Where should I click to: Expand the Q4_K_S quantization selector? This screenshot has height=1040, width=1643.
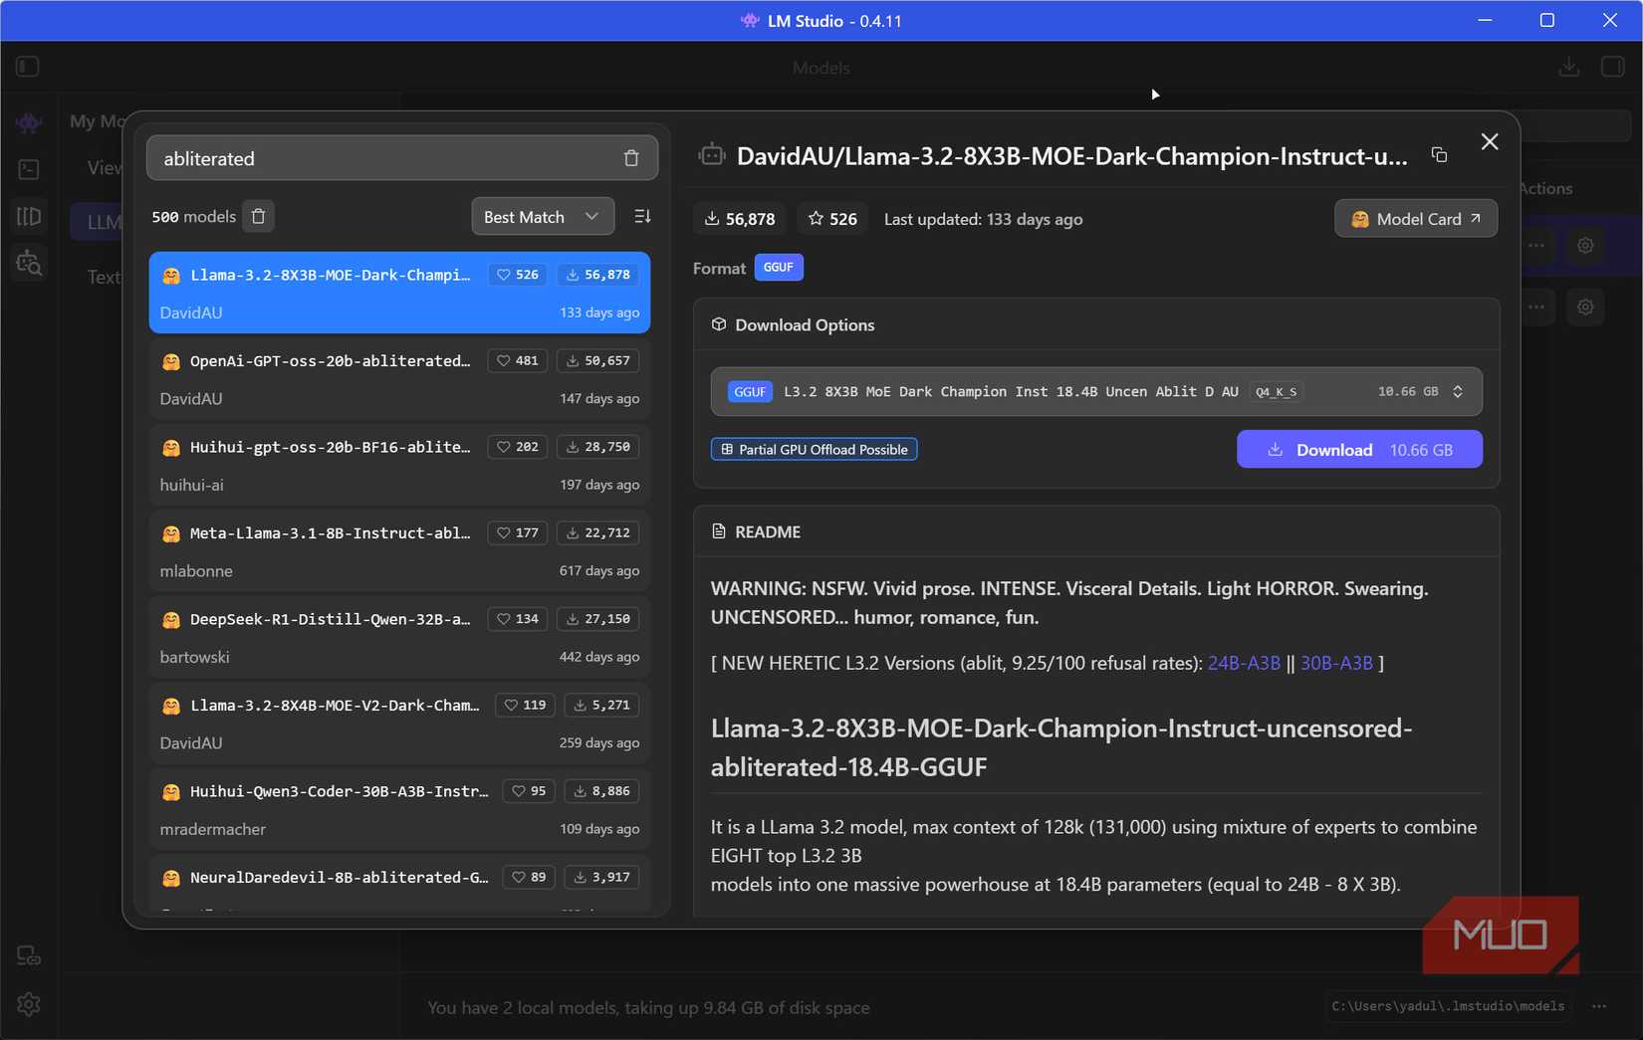tap(1457, 392)
